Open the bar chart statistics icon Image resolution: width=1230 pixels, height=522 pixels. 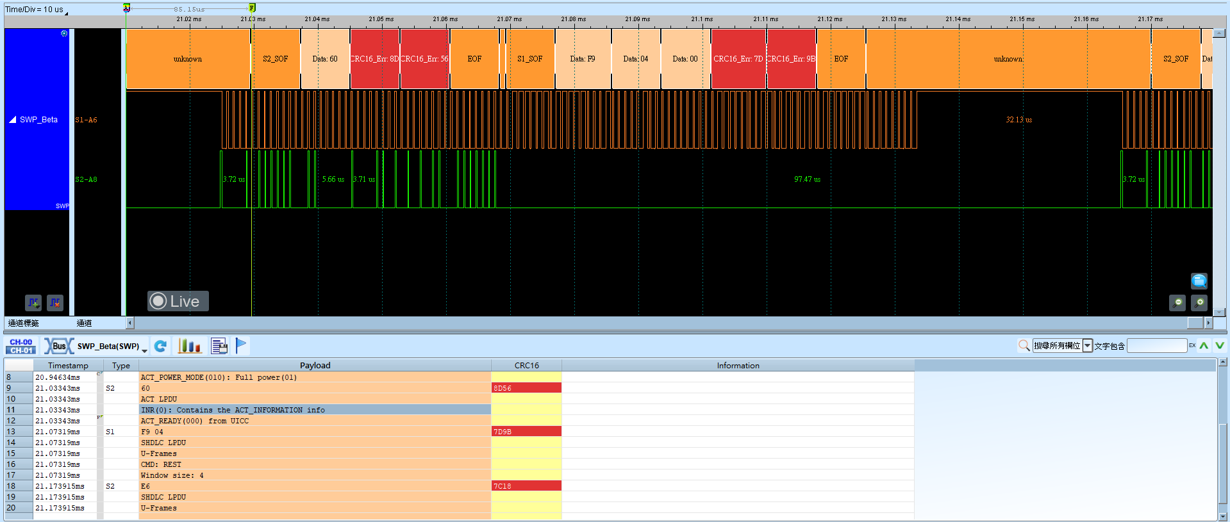pyautogui.click(x=190, y=346)
